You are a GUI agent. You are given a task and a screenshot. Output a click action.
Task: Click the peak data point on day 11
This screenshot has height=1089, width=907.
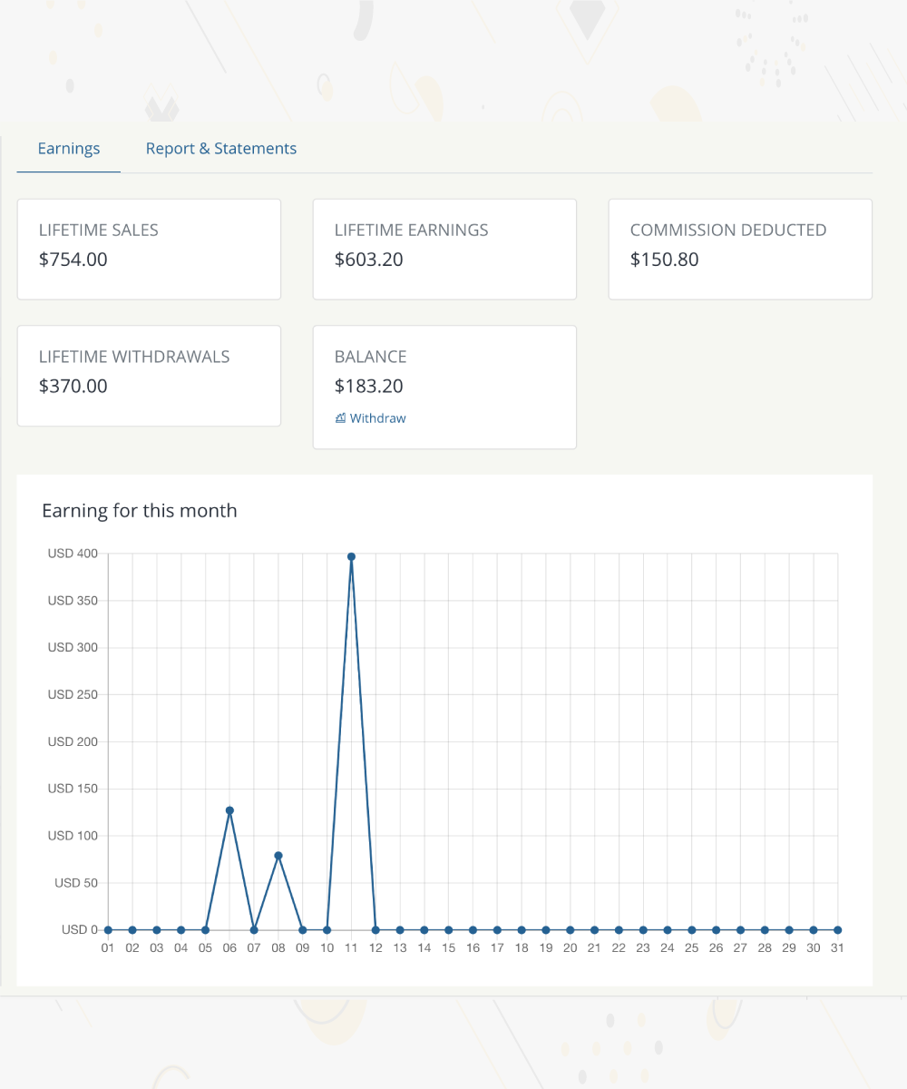point(351,556)
